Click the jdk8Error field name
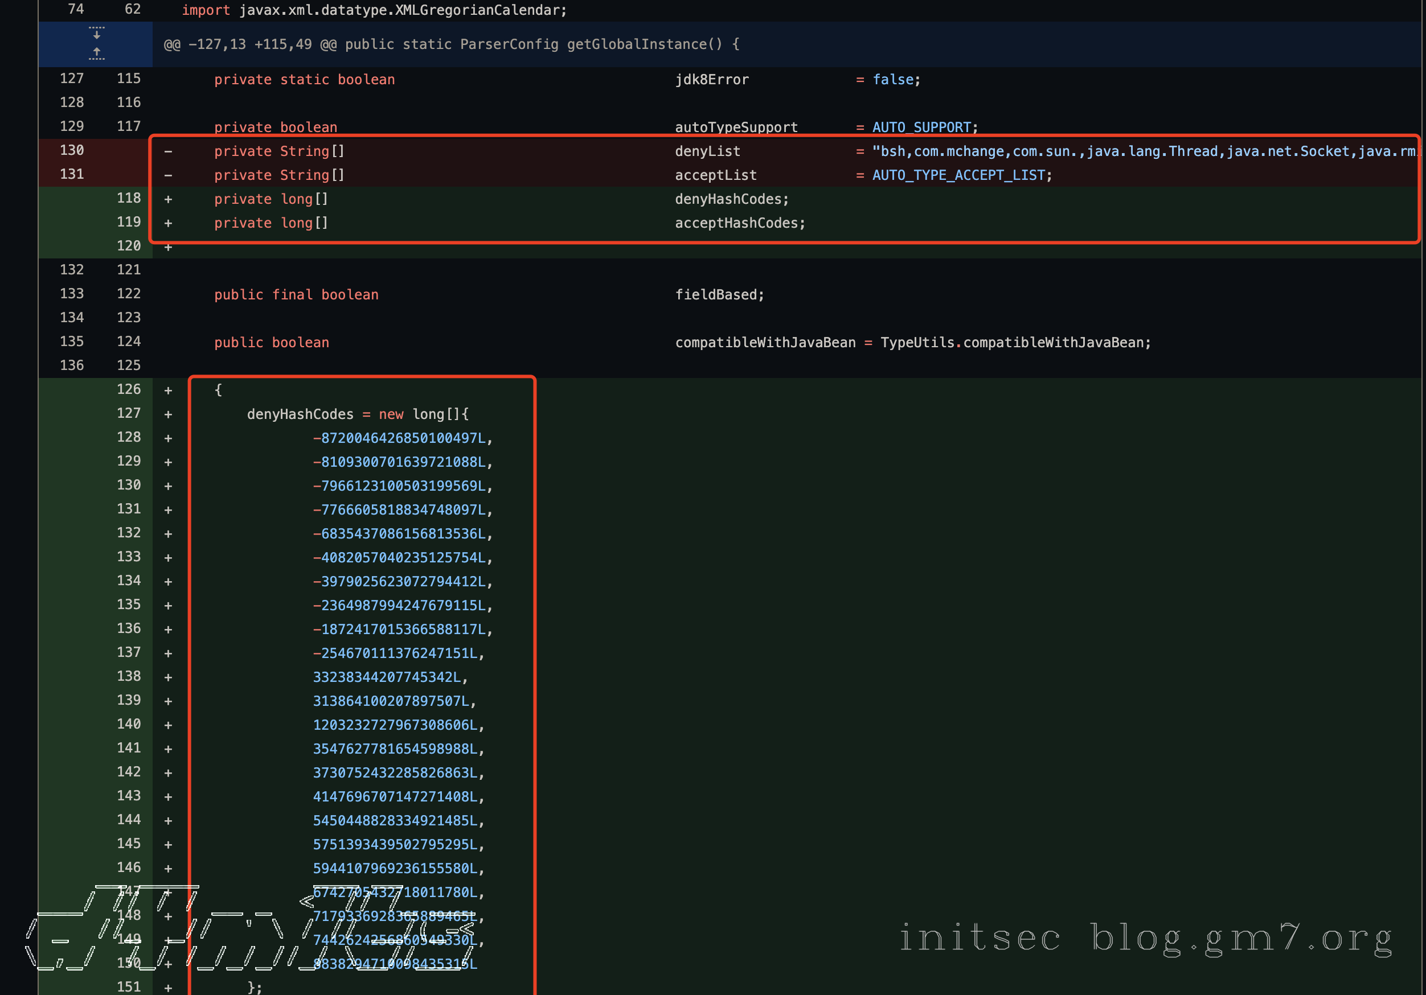This screenshot has width=1426, height=995. tap(712, 80)
